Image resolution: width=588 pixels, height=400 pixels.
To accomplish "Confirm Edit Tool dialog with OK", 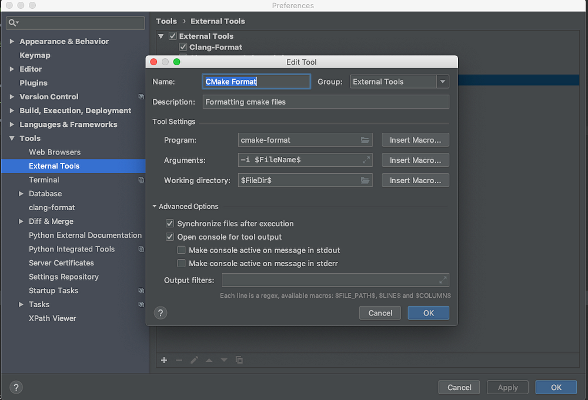I will [428, 313].
